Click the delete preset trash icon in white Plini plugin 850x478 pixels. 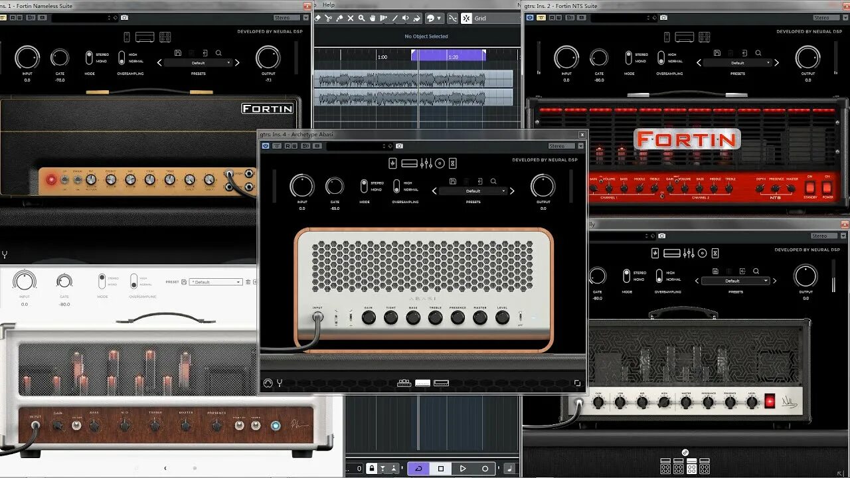(248, 282)
